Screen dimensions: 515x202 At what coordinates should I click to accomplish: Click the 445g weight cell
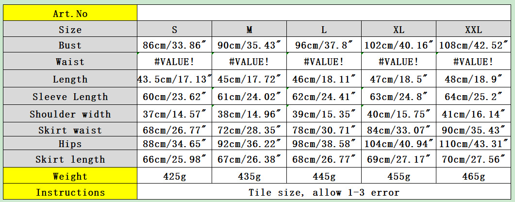tap(324, 176)
